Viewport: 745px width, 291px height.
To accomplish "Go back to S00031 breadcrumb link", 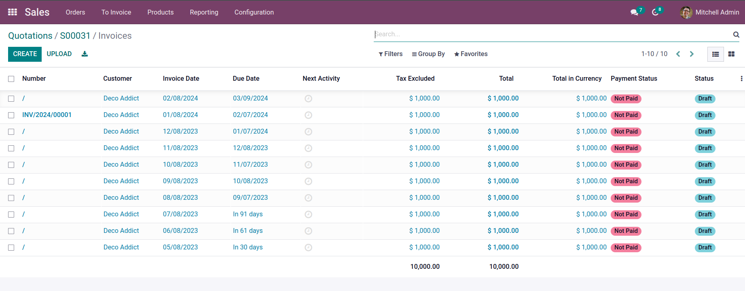I will coord(75,36).
